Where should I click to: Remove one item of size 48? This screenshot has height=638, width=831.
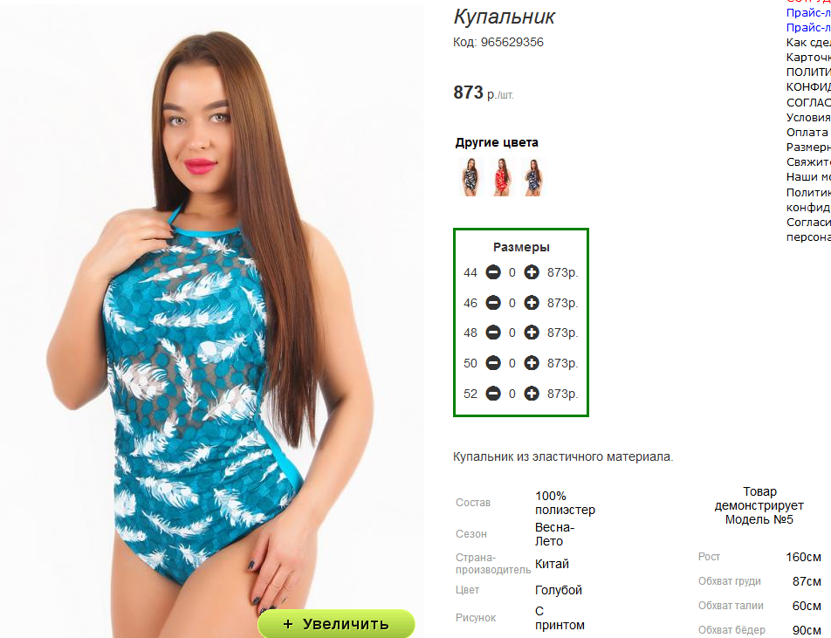point(493,333)
